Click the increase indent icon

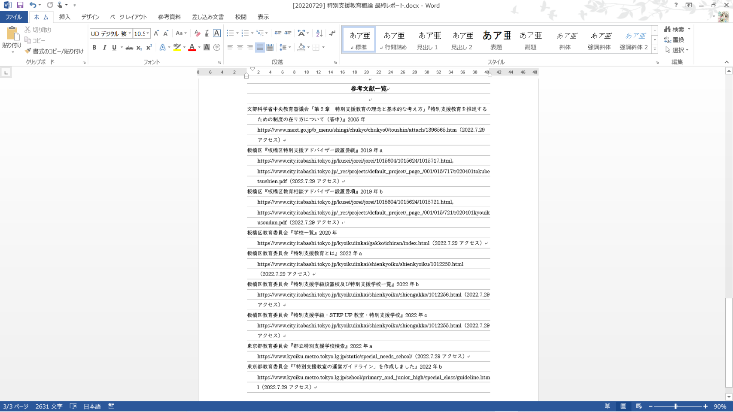coord(288,33)
